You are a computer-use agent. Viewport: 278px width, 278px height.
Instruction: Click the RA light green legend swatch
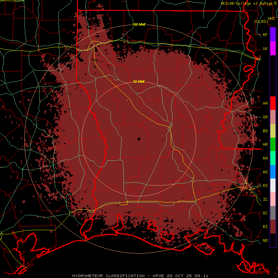[273, 158]
